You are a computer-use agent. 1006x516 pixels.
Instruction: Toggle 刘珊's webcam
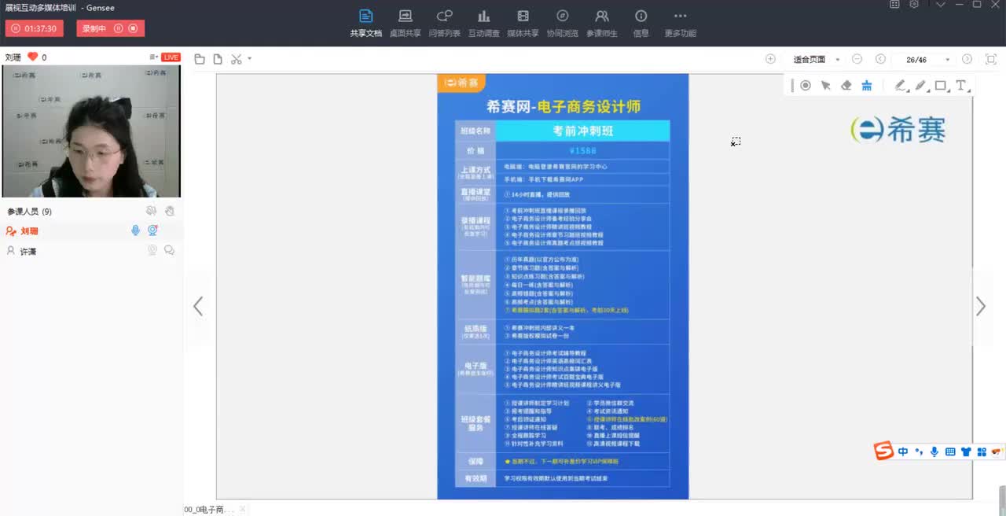152,230
